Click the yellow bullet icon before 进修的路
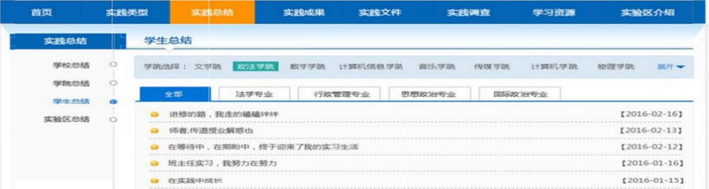The width and height of the screenshot is (709, 189). (155, 114)
